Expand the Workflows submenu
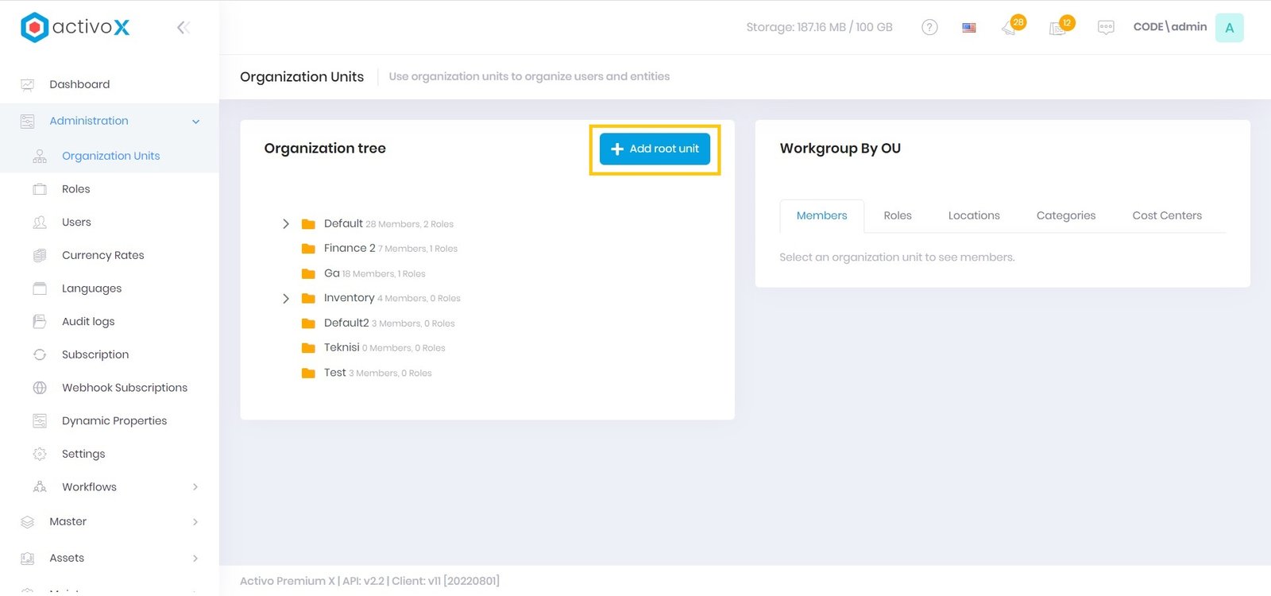The height and width of the screenshot is (596, 1271). tap(195, 487)
